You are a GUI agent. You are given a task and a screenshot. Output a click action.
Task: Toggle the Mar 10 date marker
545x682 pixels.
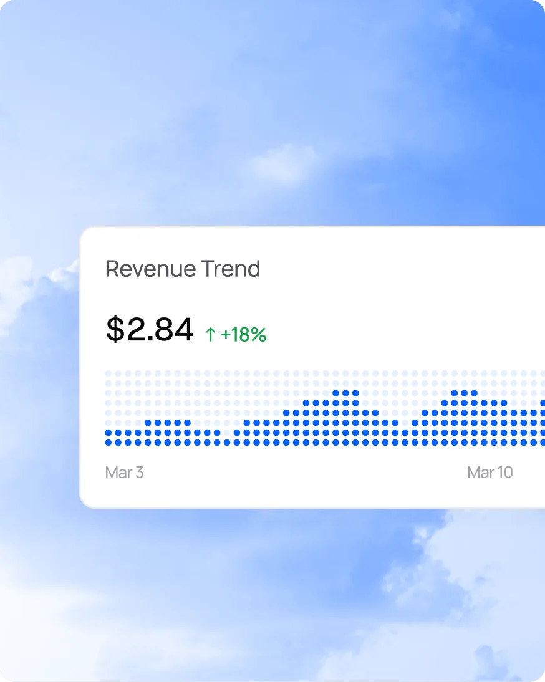coord(491,473)
